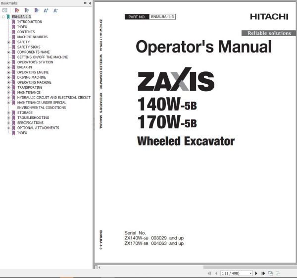The height and width of the screenshot is (278, 297).
Task: Open the OPERATING MACHINE bookmark
Action: tap(34, 82)
